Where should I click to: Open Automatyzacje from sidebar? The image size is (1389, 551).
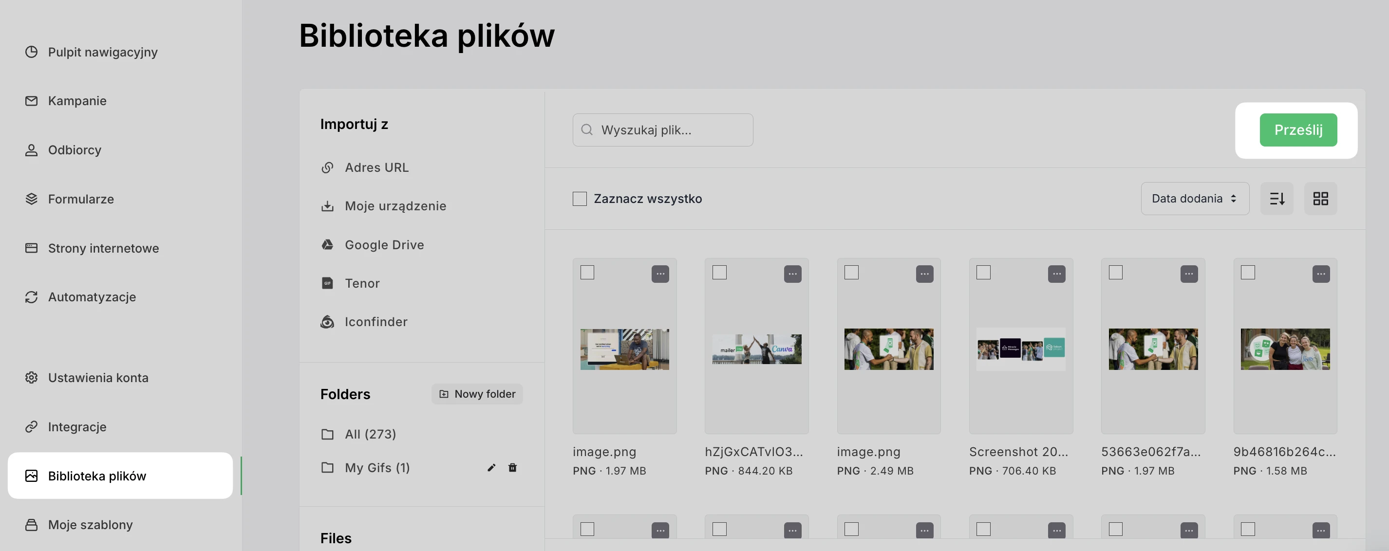click(92, 297)
